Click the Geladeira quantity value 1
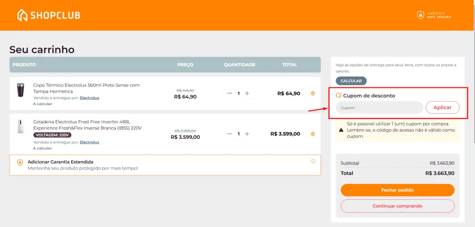 coord(239,134)
